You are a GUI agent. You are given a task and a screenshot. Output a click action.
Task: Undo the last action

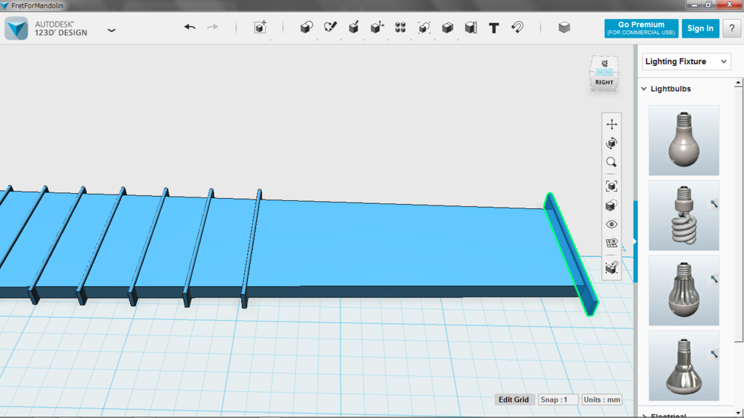190,28
